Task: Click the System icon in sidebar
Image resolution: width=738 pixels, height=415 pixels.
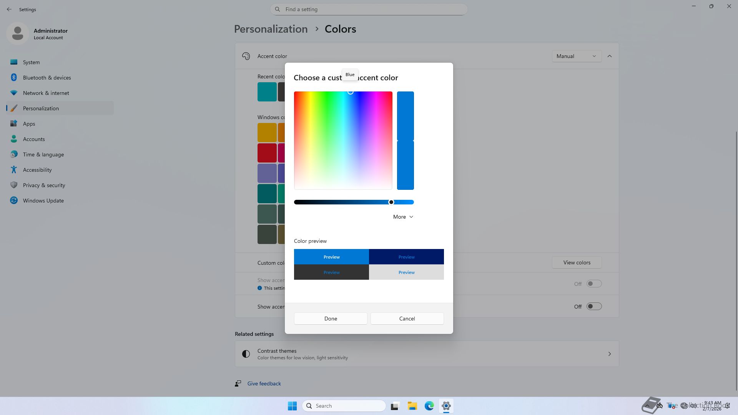Action: tap(14, 62)
